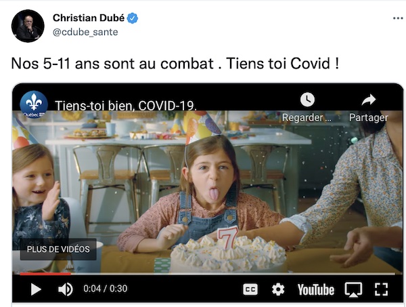
Task: Toggle closed captions CC button
Action: coord(250,289)
